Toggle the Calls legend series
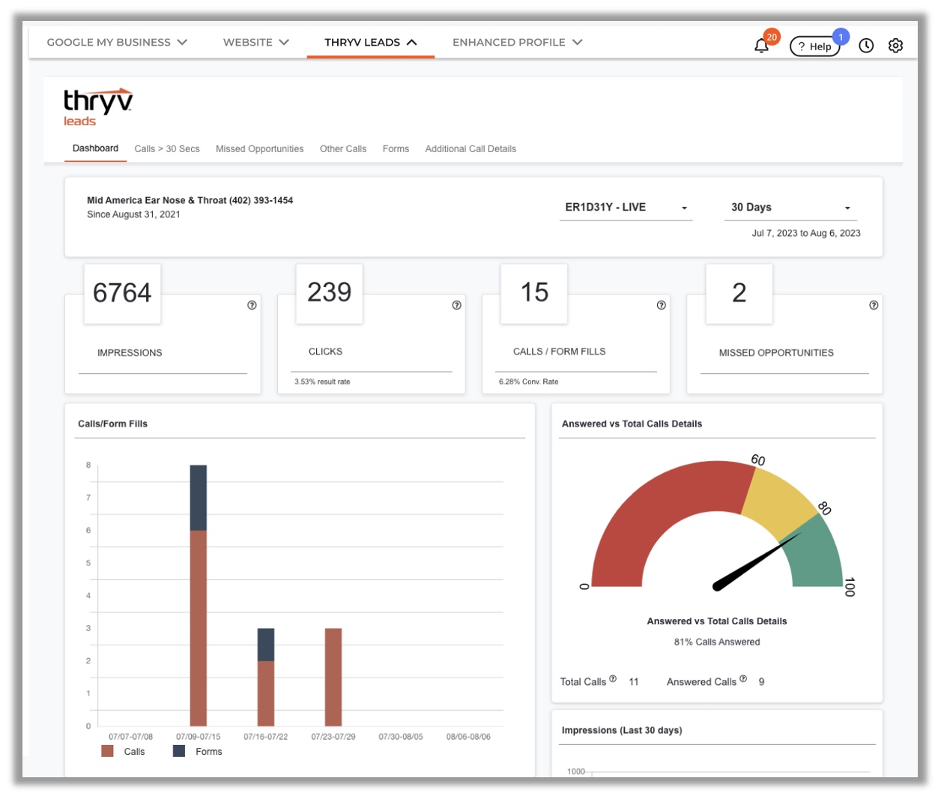This screenshot has width=938, height=796. (124, 751)
